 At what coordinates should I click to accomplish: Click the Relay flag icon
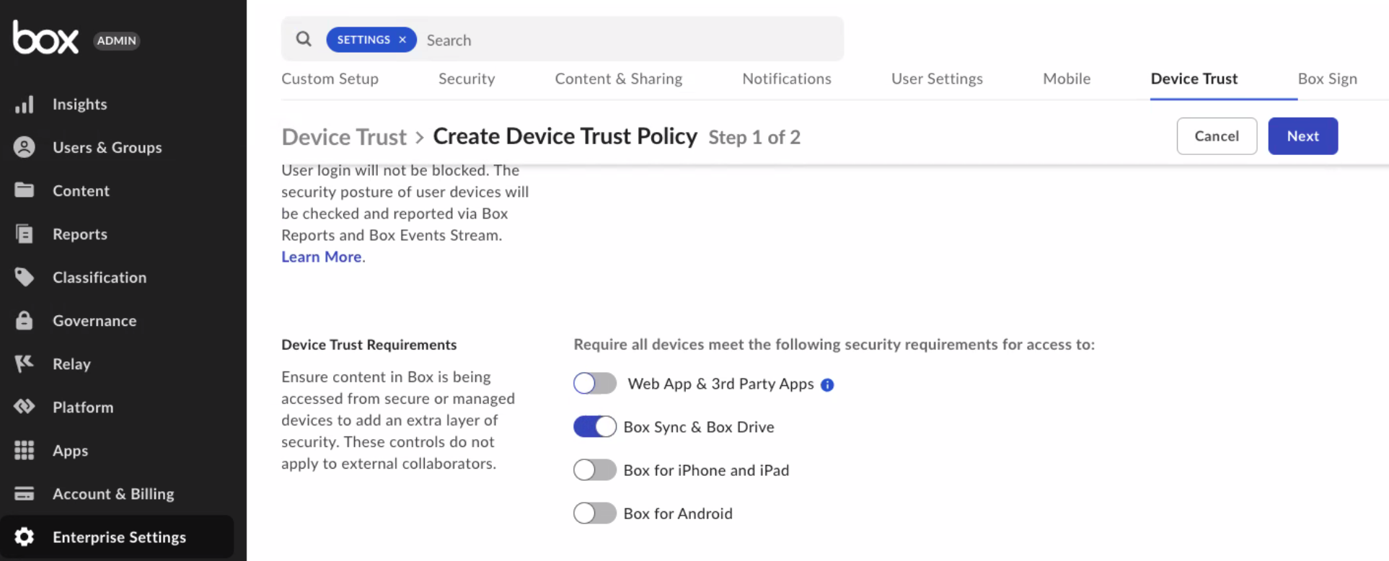coord(25,363)
